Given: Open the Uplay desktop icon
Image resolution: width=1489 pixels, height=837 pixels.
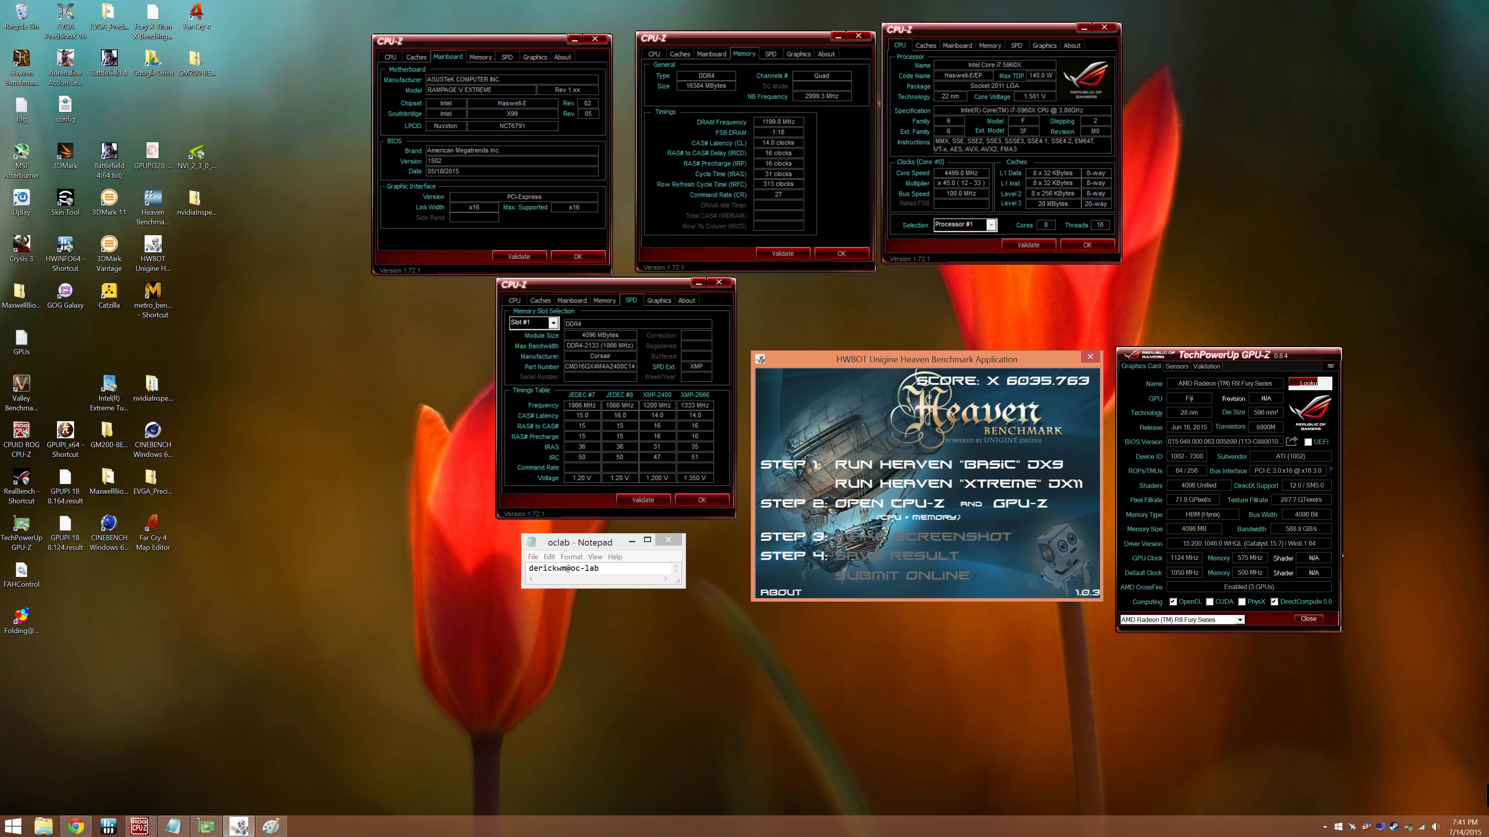Looking at the screenshot, I should point(21,202).
